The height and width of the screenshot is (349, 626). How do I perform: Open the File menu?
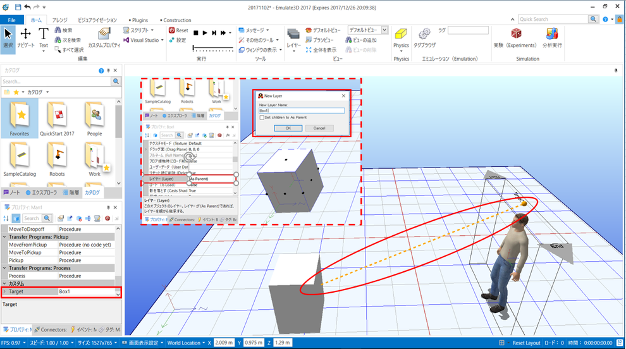point(12,20)
